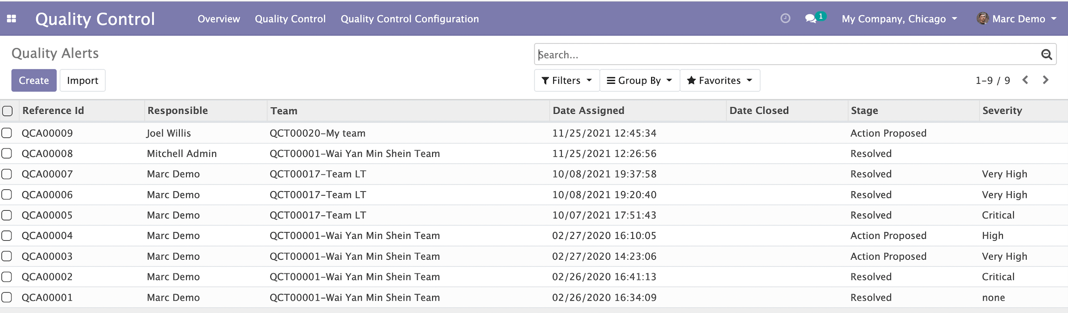
Task: Click the search magnifier icon
Action: pos(1046,55)
